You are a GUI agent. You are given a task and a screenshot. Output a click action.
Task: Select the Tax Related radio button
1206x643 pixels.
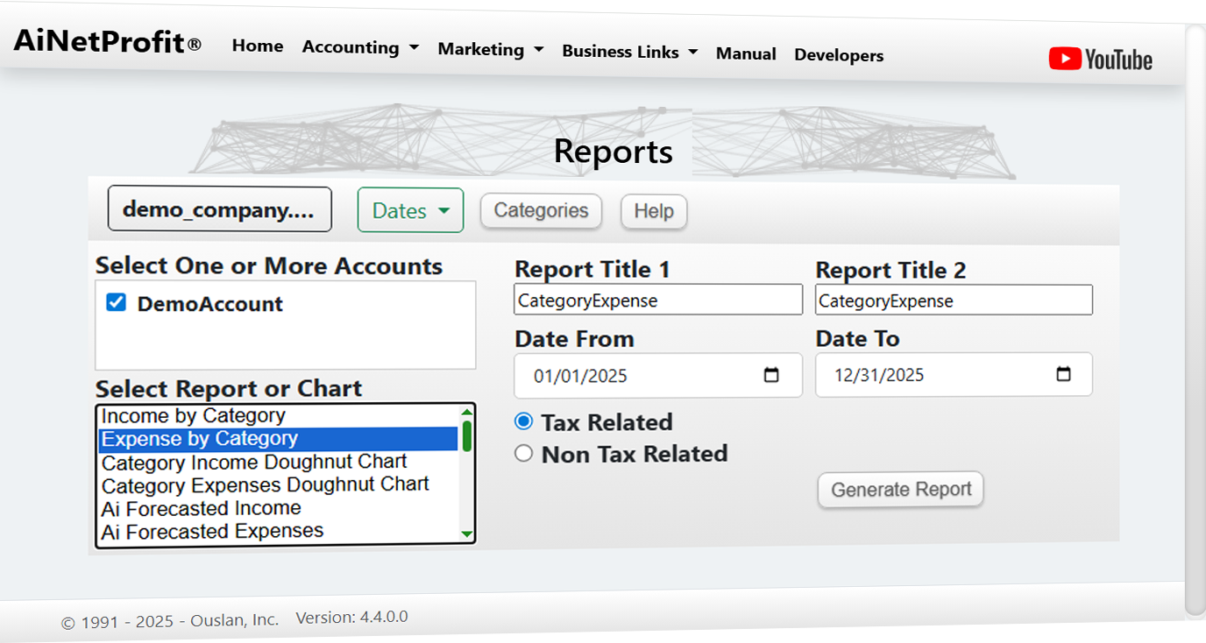[523, 421]
